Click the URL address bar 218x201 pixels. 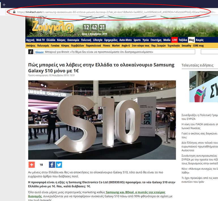click(x=113, y=12)
